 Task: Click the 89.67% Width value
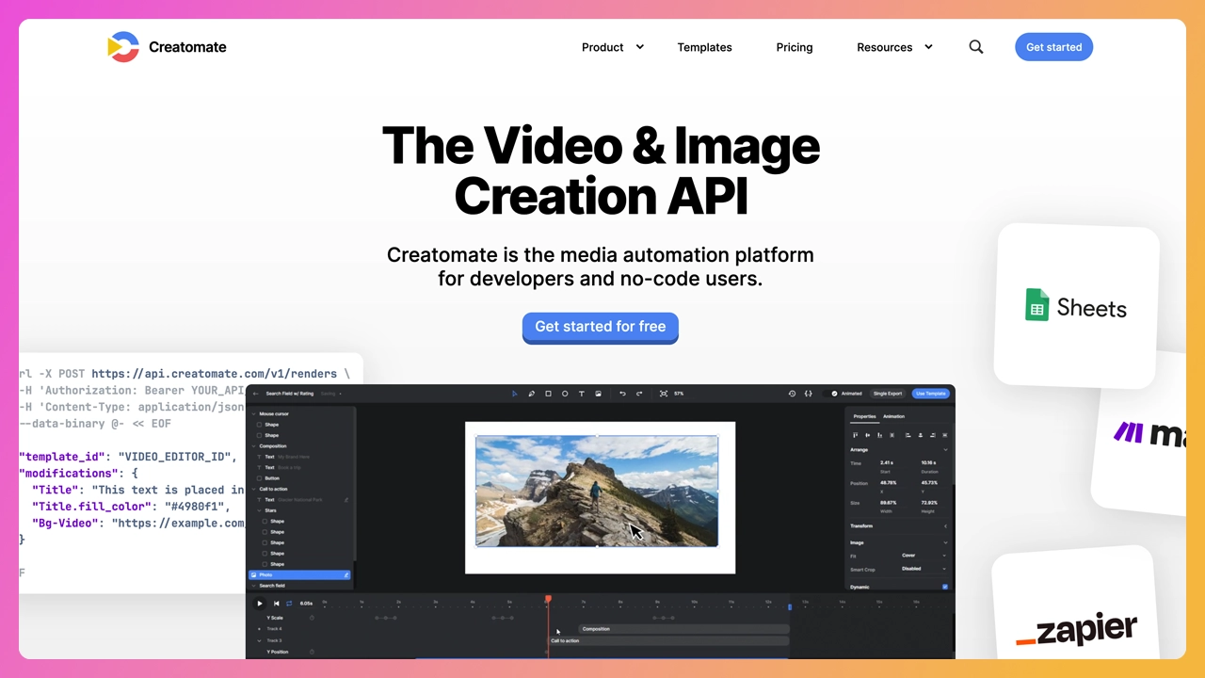pos(889,503)
